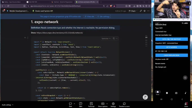Screen dimensions: 192x108
Task: Open the Notion page three-dot menu
Action: [148, 11]
